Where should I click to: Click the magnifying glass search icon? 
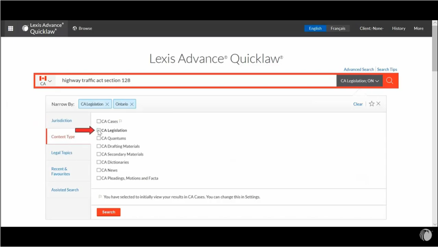390,81
